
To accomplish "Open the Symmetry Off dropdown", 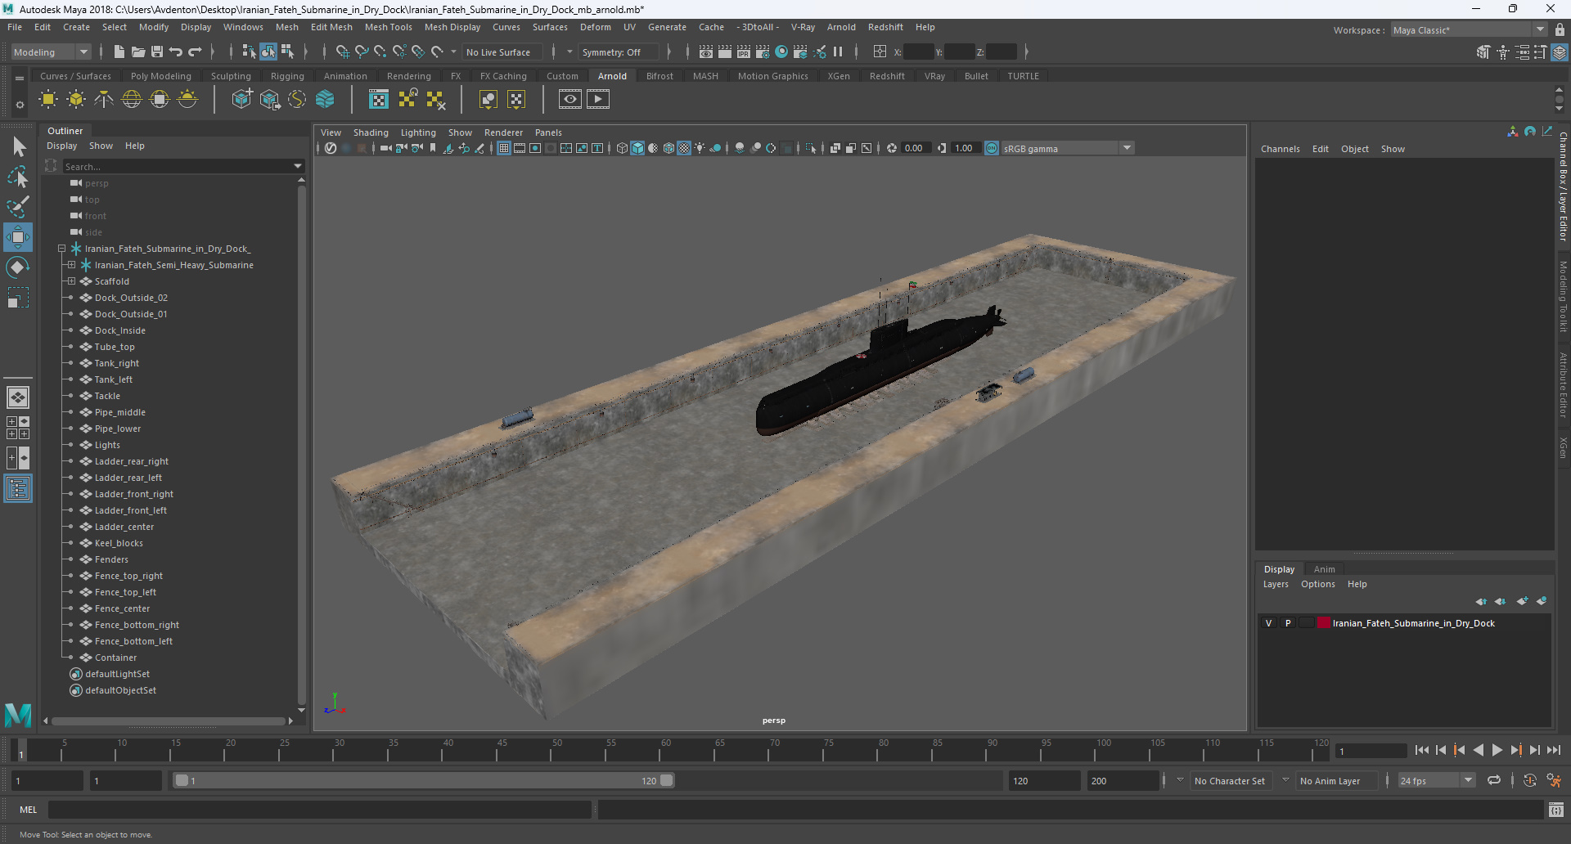I will pos(619,52).
